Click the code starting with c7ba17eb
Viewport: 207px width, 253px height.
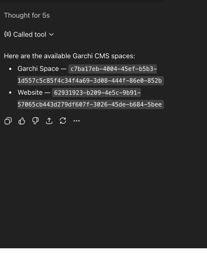113,69
